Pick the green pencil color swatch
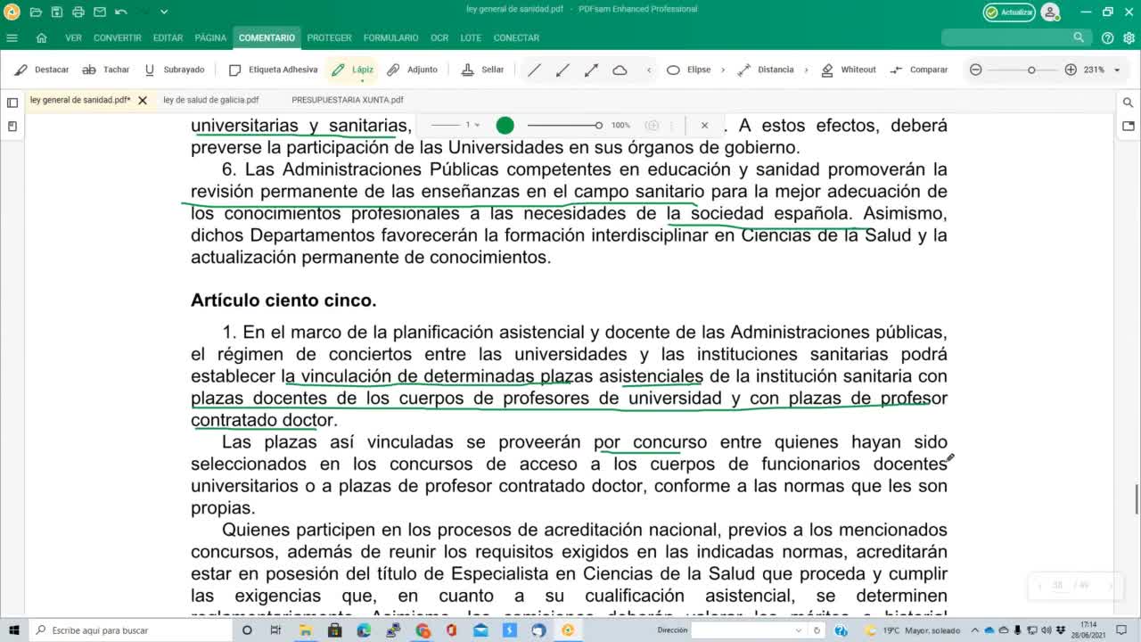 (505, 126)
